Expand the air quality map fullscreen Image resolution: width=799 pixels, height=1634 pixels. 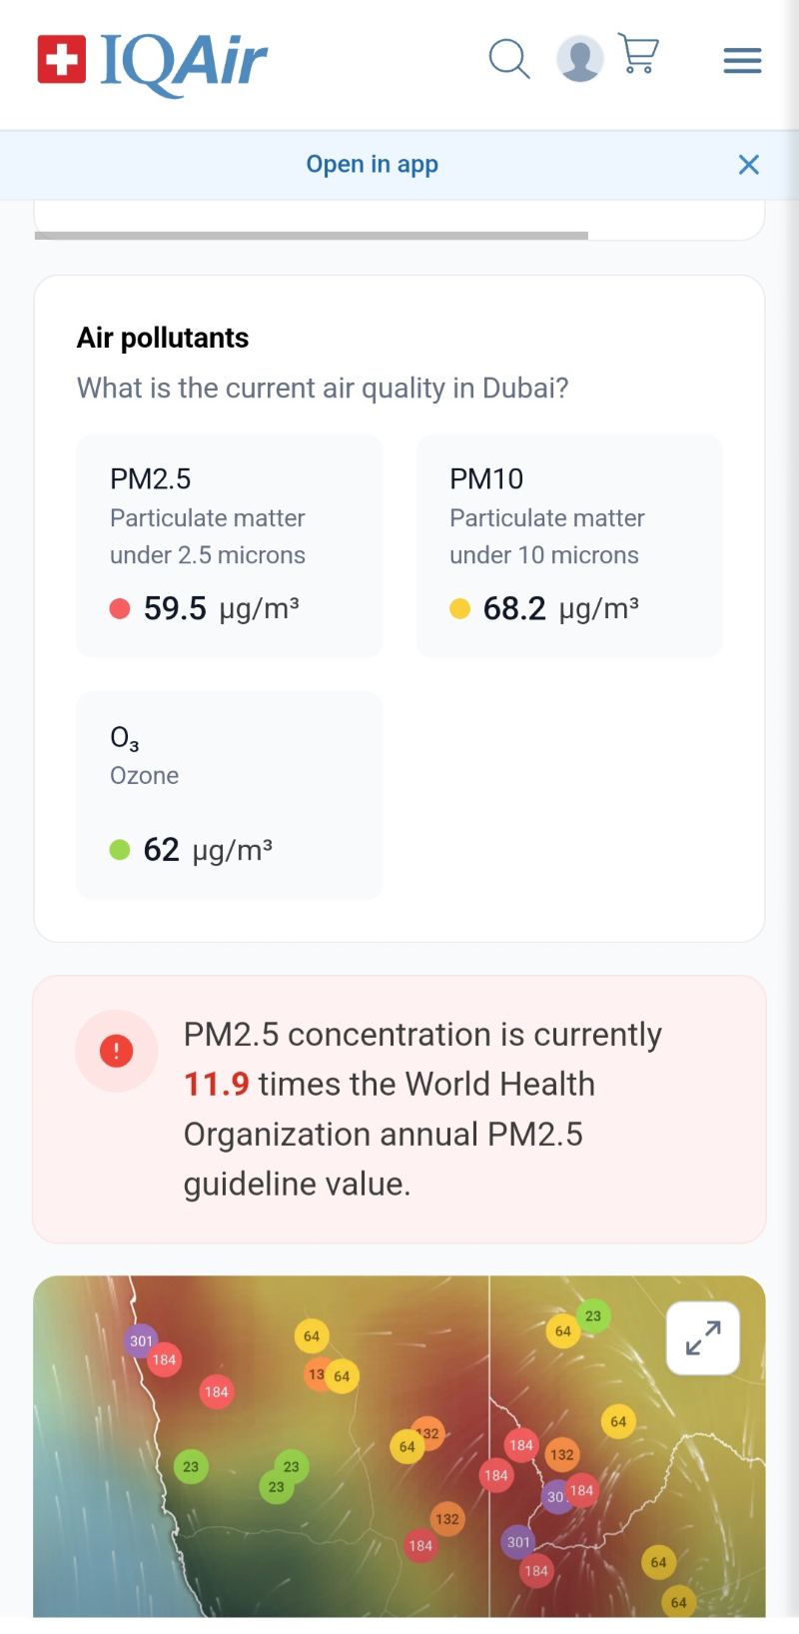click(x=703, y=1338)
